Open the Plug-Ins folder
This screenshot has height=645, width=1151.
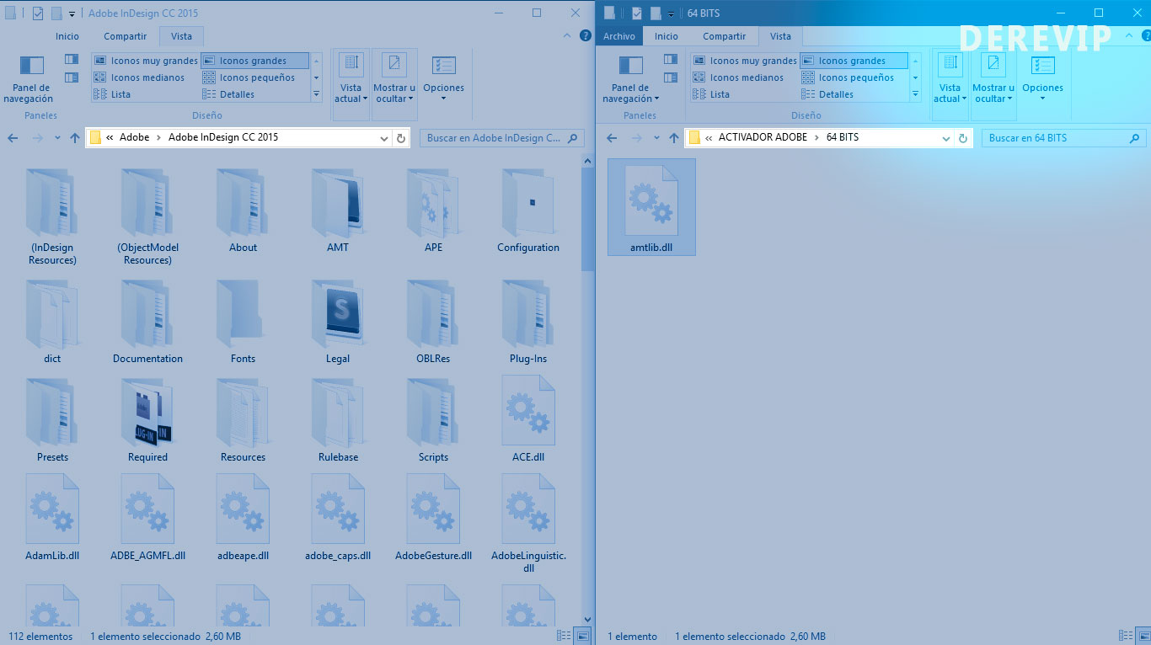pos(528,322)
